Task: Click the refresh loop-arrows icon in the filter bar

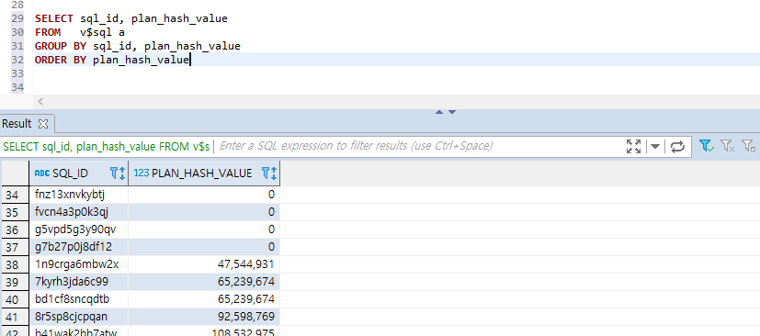Action: click(677, 146)
